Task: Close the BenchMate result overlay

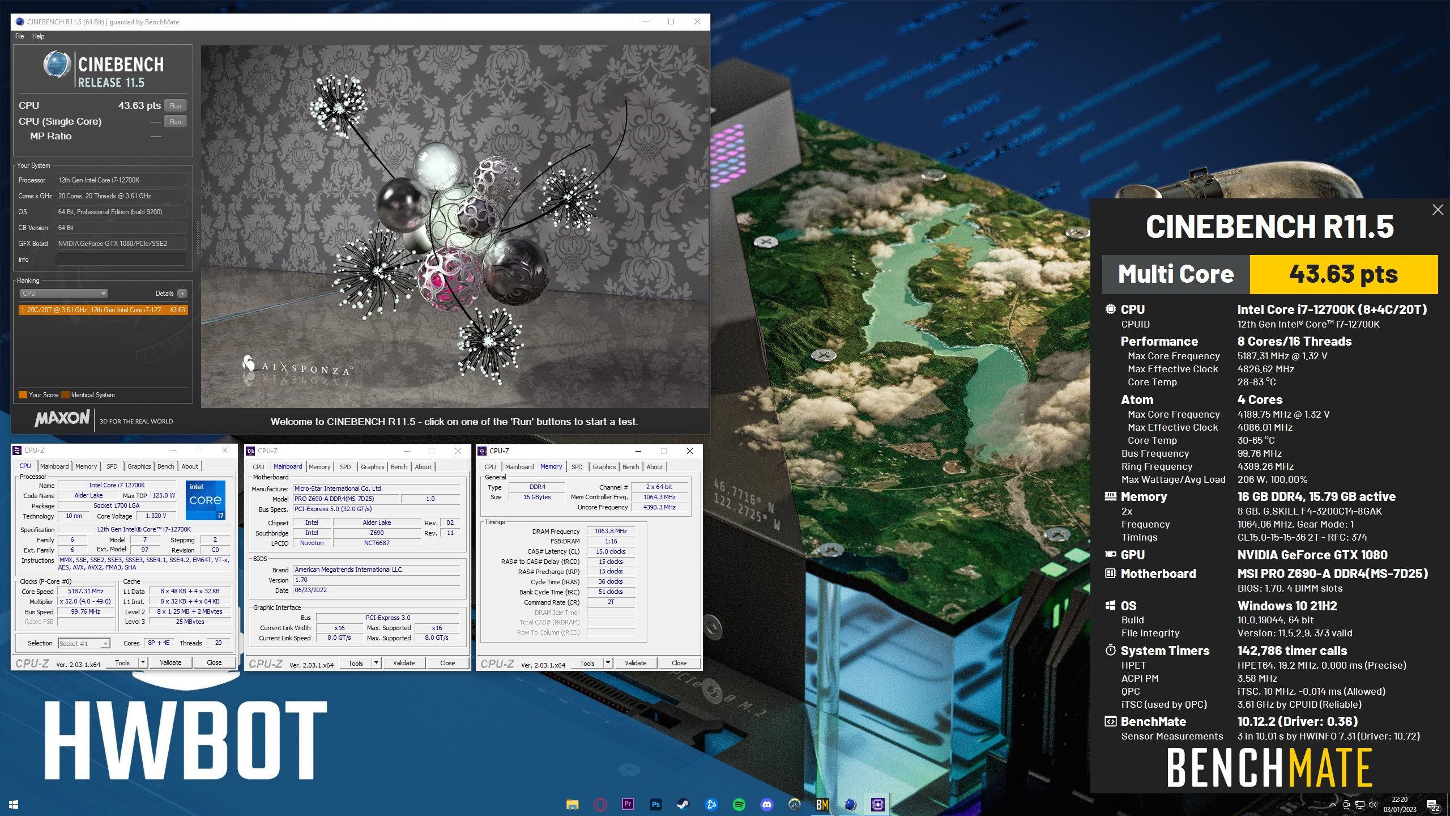Action: pyautogui.click(x=1438, y=210)
